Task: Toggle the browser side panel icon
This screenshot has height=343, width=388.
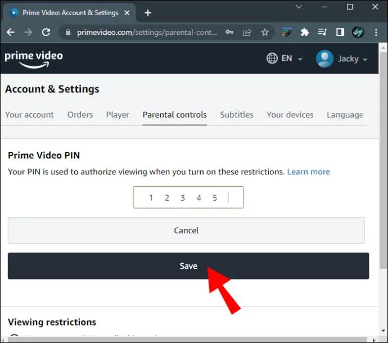Action: click(340, 32)
